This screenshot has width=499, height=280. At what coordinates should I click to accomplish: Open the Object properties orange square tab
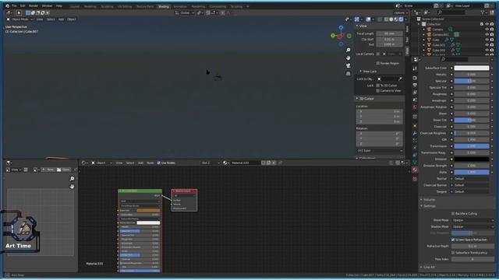[415, 126]
